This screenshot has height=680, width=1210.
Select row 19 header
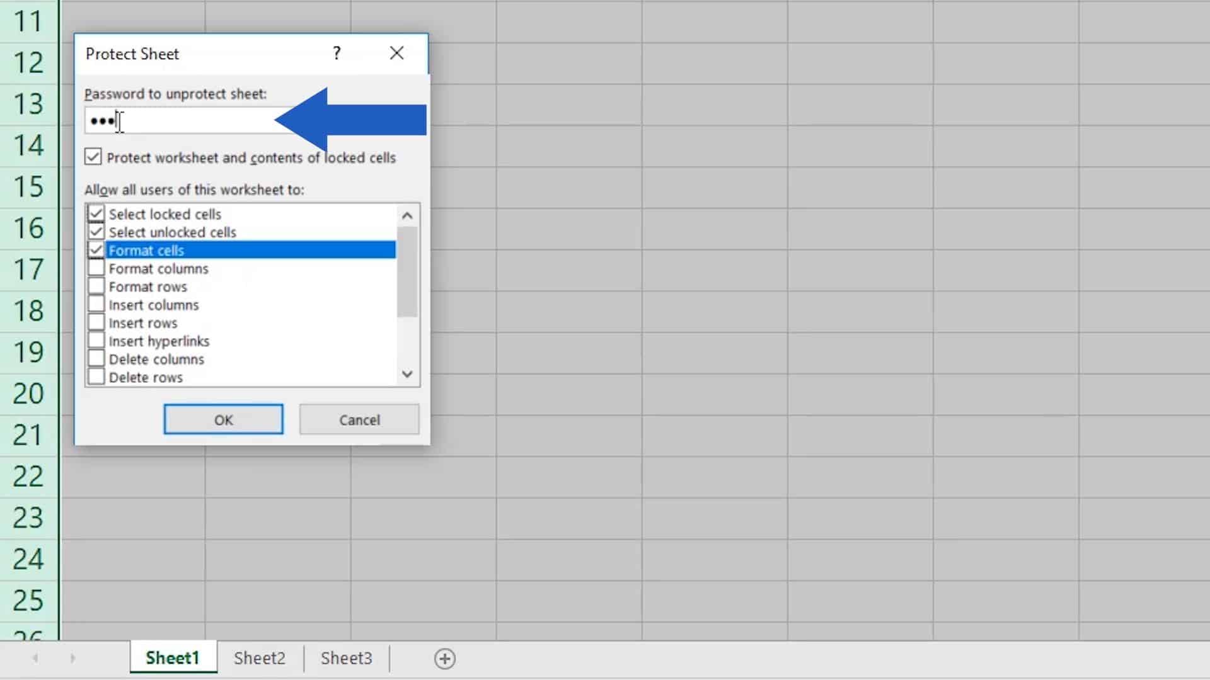pyautogui.click(x=29, y=353)
